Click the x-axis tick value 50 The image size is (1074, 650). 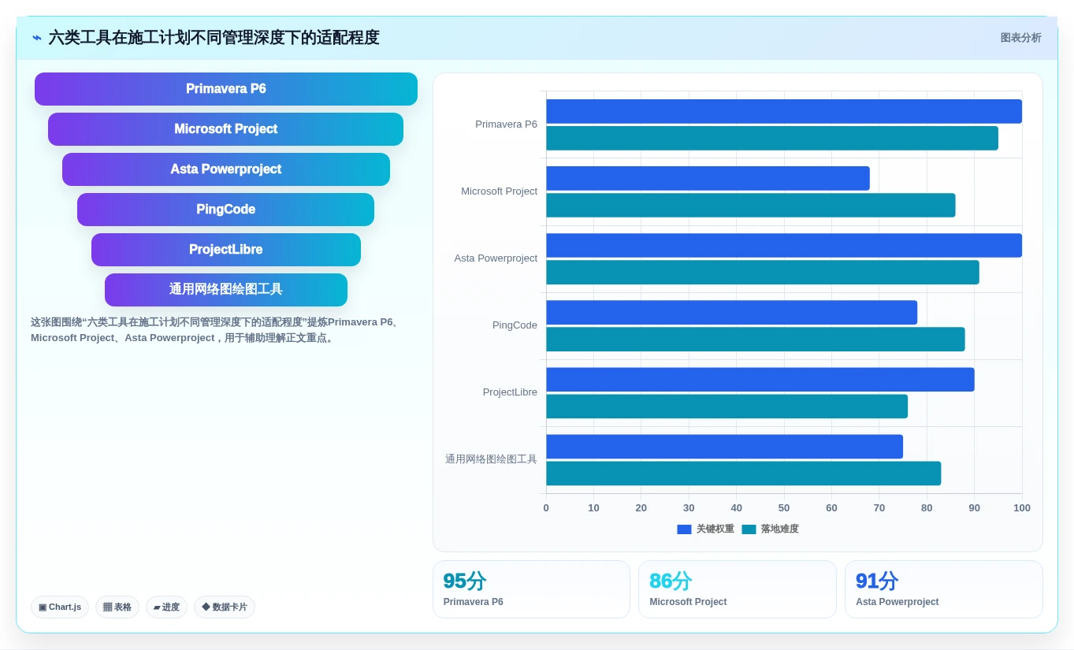tap(784, 508)
